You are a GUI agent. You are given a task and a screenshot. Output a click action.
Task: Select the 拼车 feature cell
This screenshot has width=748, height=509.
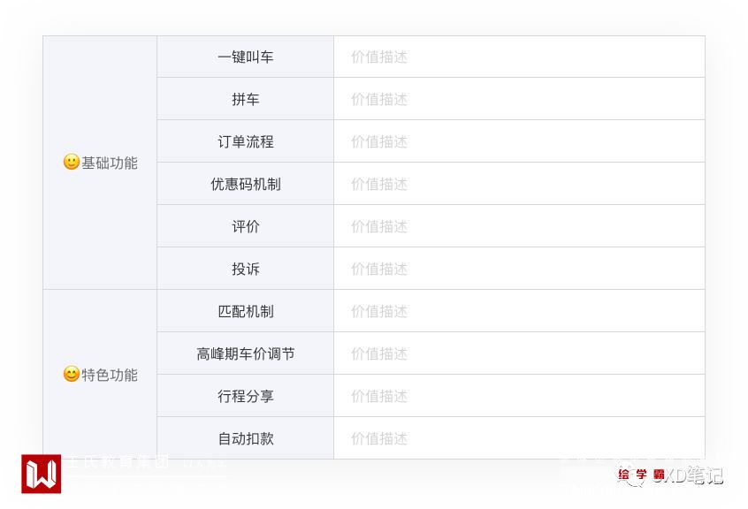[246, 99]
